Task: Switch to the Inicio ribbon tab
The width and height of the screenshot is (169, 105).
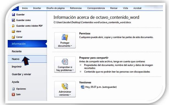Action: pyautogui.click(x=25, y=8)
